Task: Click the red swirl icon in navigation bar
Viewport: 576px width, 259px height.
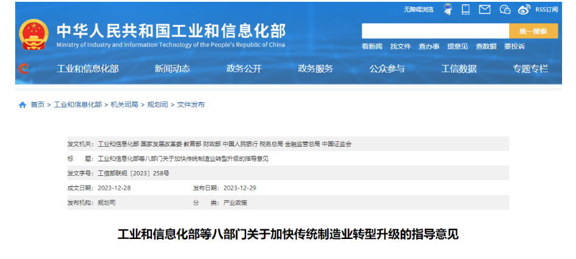Action: (24, 69)
